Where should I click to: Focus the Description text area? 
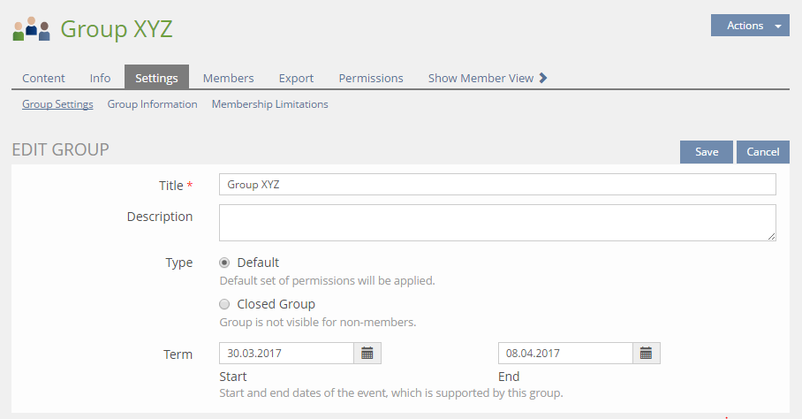pyautogui.click(x=496, y=223)
